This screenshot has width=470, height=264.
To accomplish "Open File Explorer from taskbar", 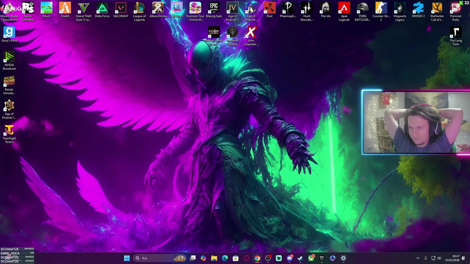I will tap(214, 258).
